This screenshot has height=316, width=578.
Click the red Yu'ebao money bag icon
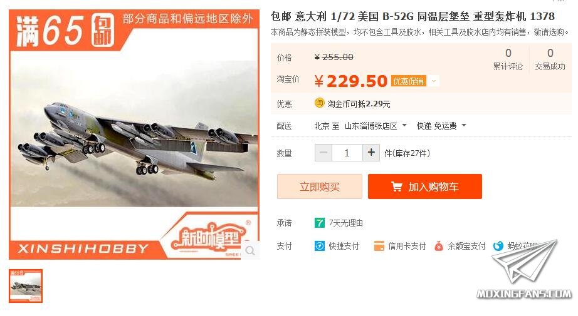coord(438,246)
